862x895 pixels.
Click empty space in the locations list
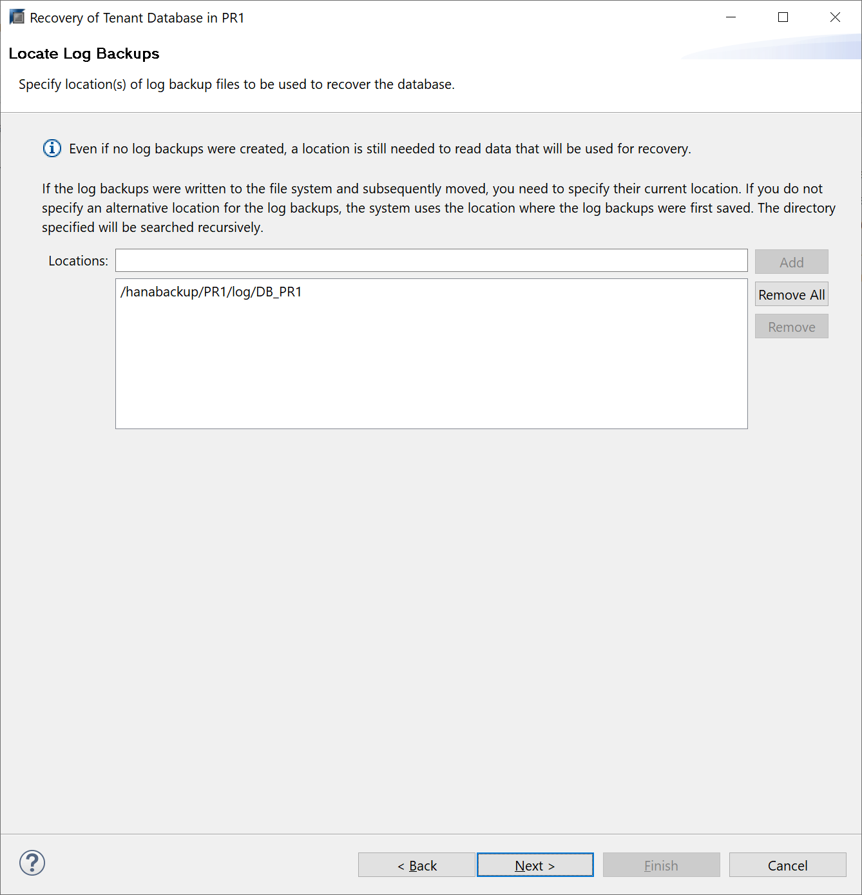[x=431, y=374]
